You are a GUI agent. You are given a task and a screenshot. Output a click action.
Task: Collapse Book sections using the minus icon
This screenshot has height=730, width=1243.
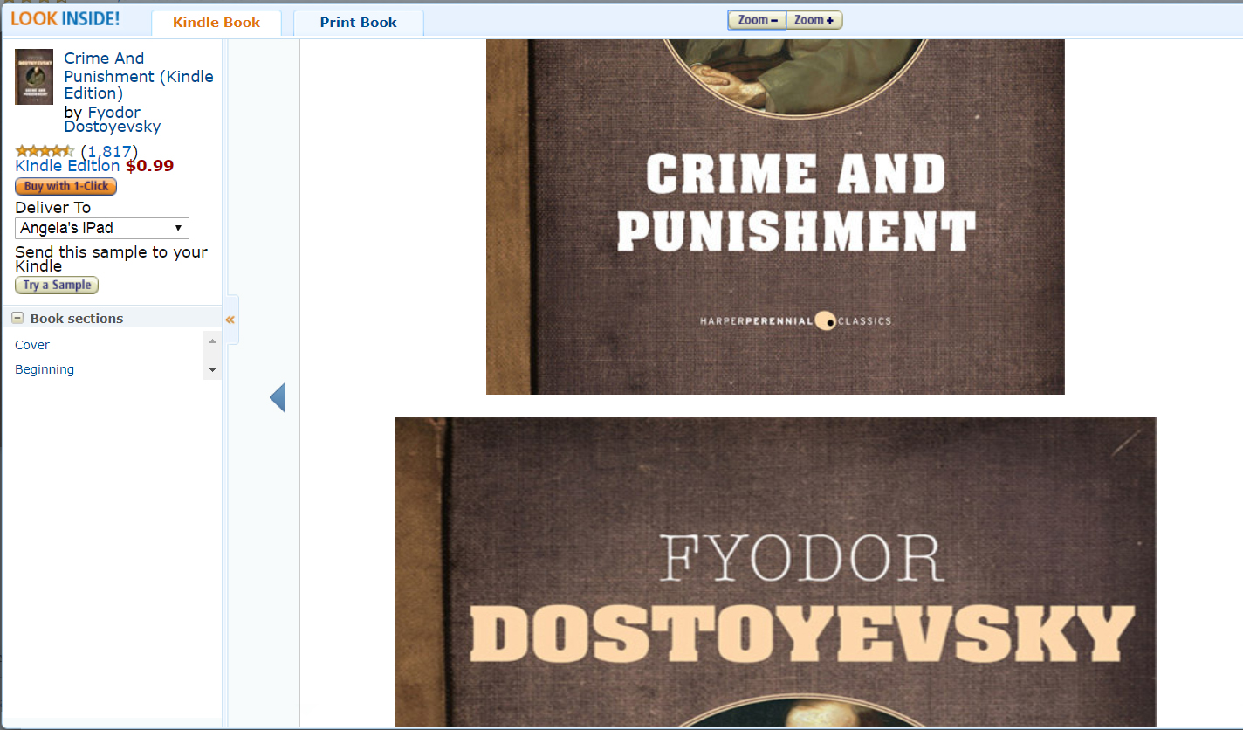click(17, 319)
